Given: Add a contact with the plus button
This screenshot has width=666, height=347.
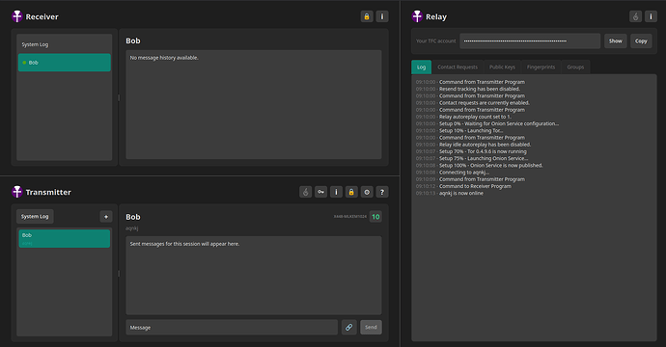Looking at the screenshot, I should click(x=106, y=216).
